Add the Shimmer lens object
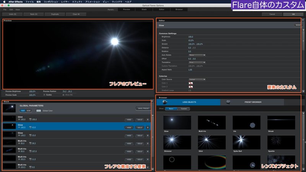Screen dimensions: 306x172 coord(177,142)
